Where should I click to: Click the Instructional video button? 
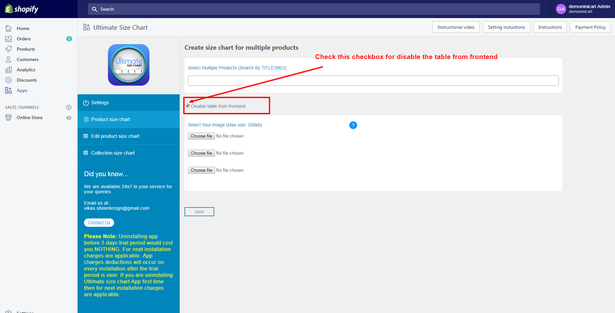click(456, 27)
